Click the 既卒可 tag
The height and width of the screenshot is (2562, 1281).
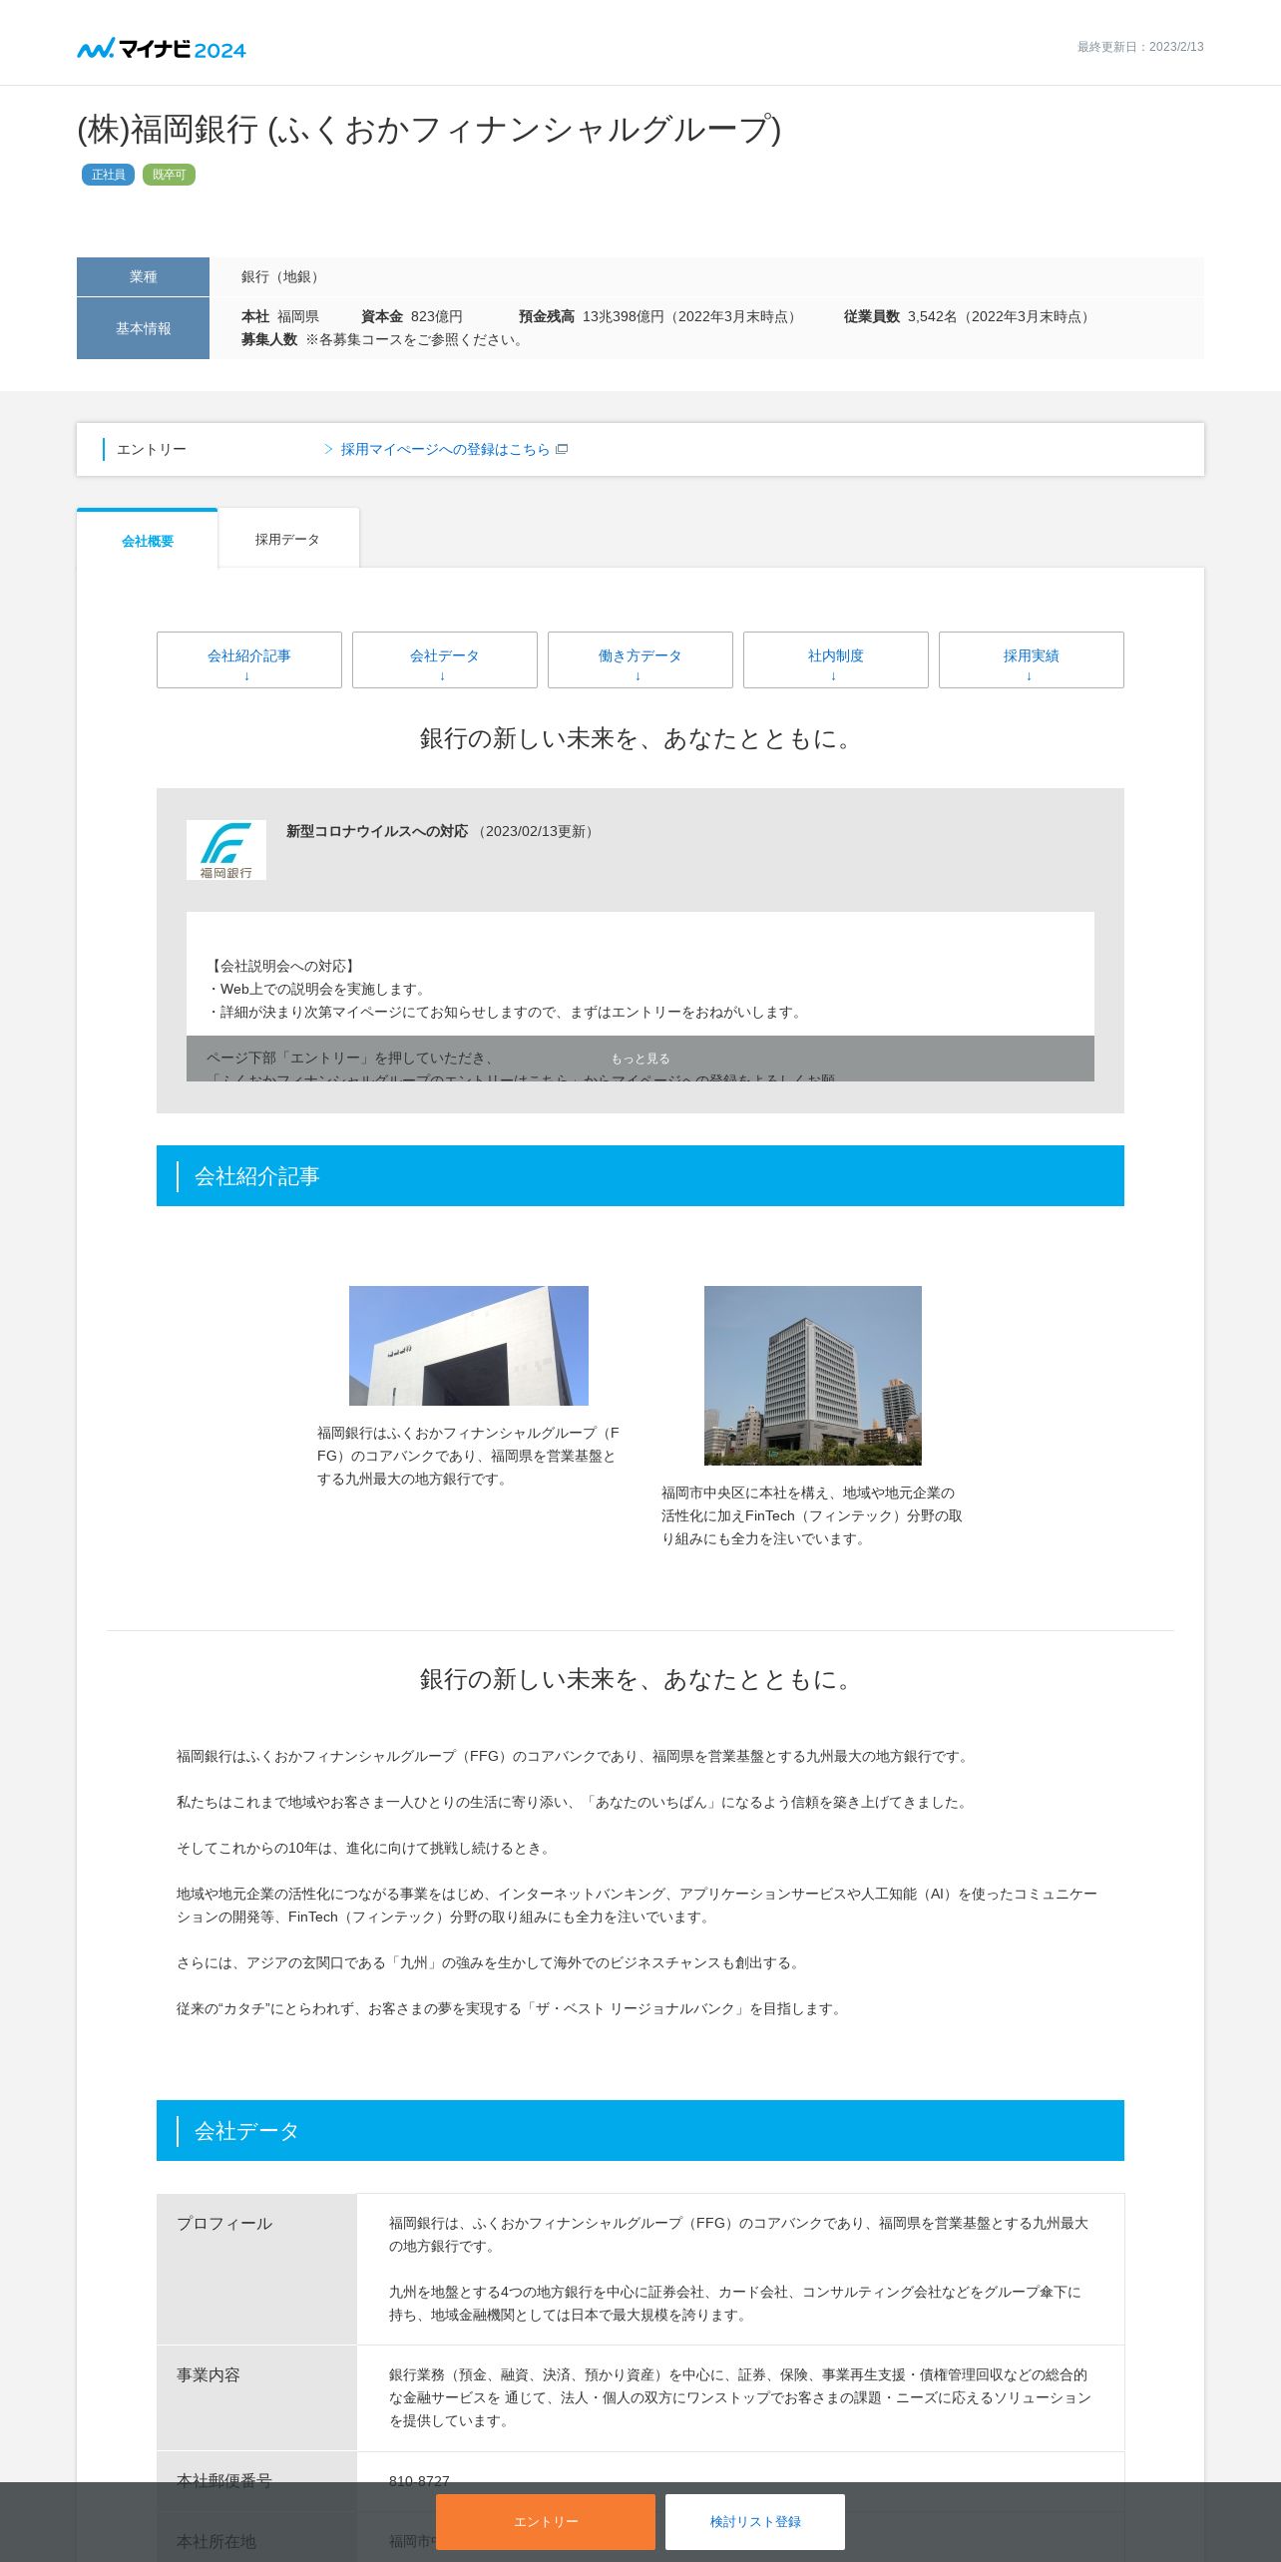169,175
